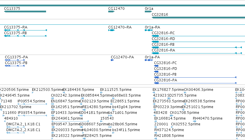Click the CG13375-PA protein label
Screen dimensions: 245x140
(x=16, y=57)
